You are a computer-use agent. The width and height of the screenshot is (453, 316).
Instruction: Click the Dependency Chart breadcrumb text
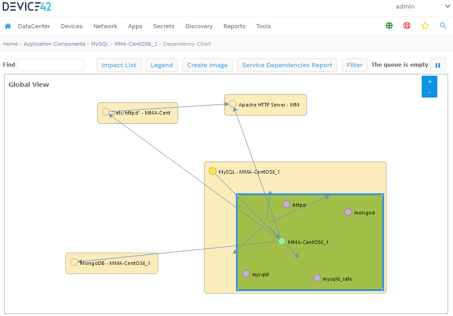point(187,44)
